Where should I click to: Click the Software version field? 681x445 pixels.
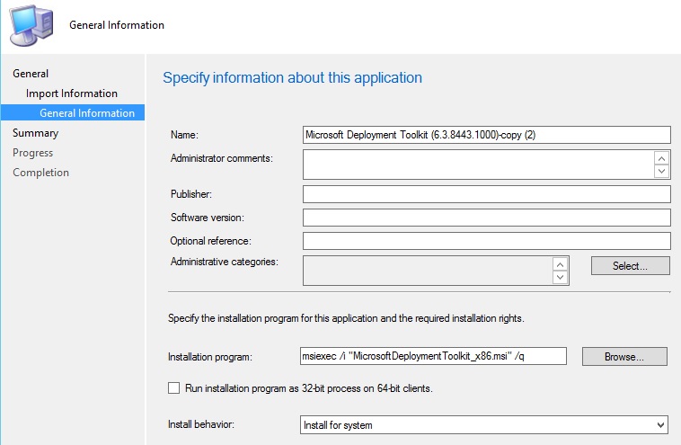[486, 218]
